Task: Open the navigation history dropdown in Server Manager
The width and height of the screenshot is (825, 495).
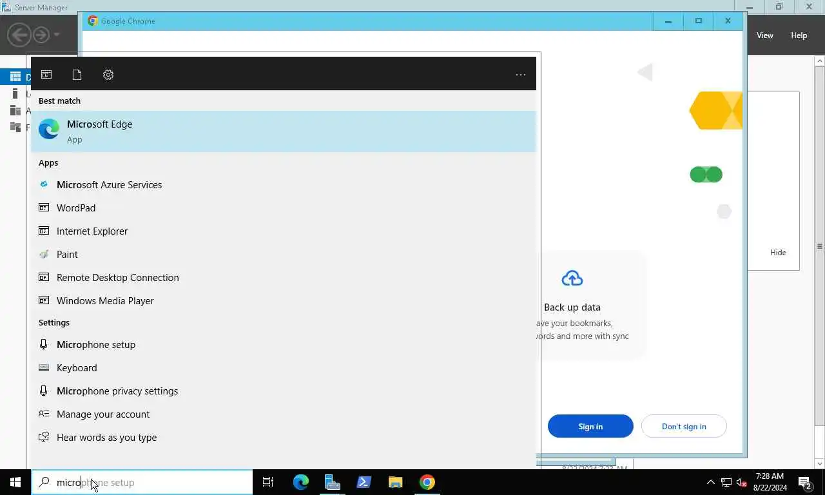Action: click(x=57, y=34)
